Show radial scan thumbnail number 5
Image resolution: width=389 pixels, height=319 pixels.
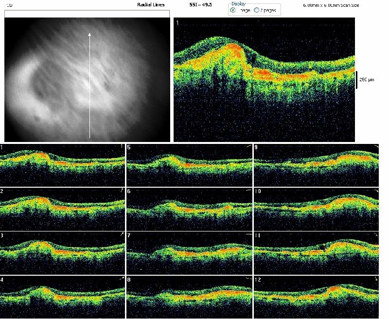pos(189,165)
